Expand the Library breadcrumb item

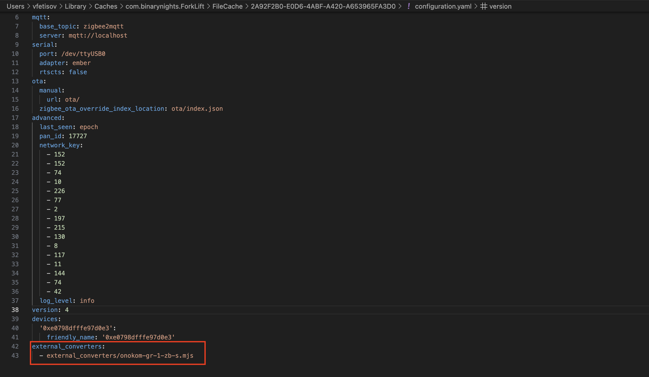click(x=75, y=6)
